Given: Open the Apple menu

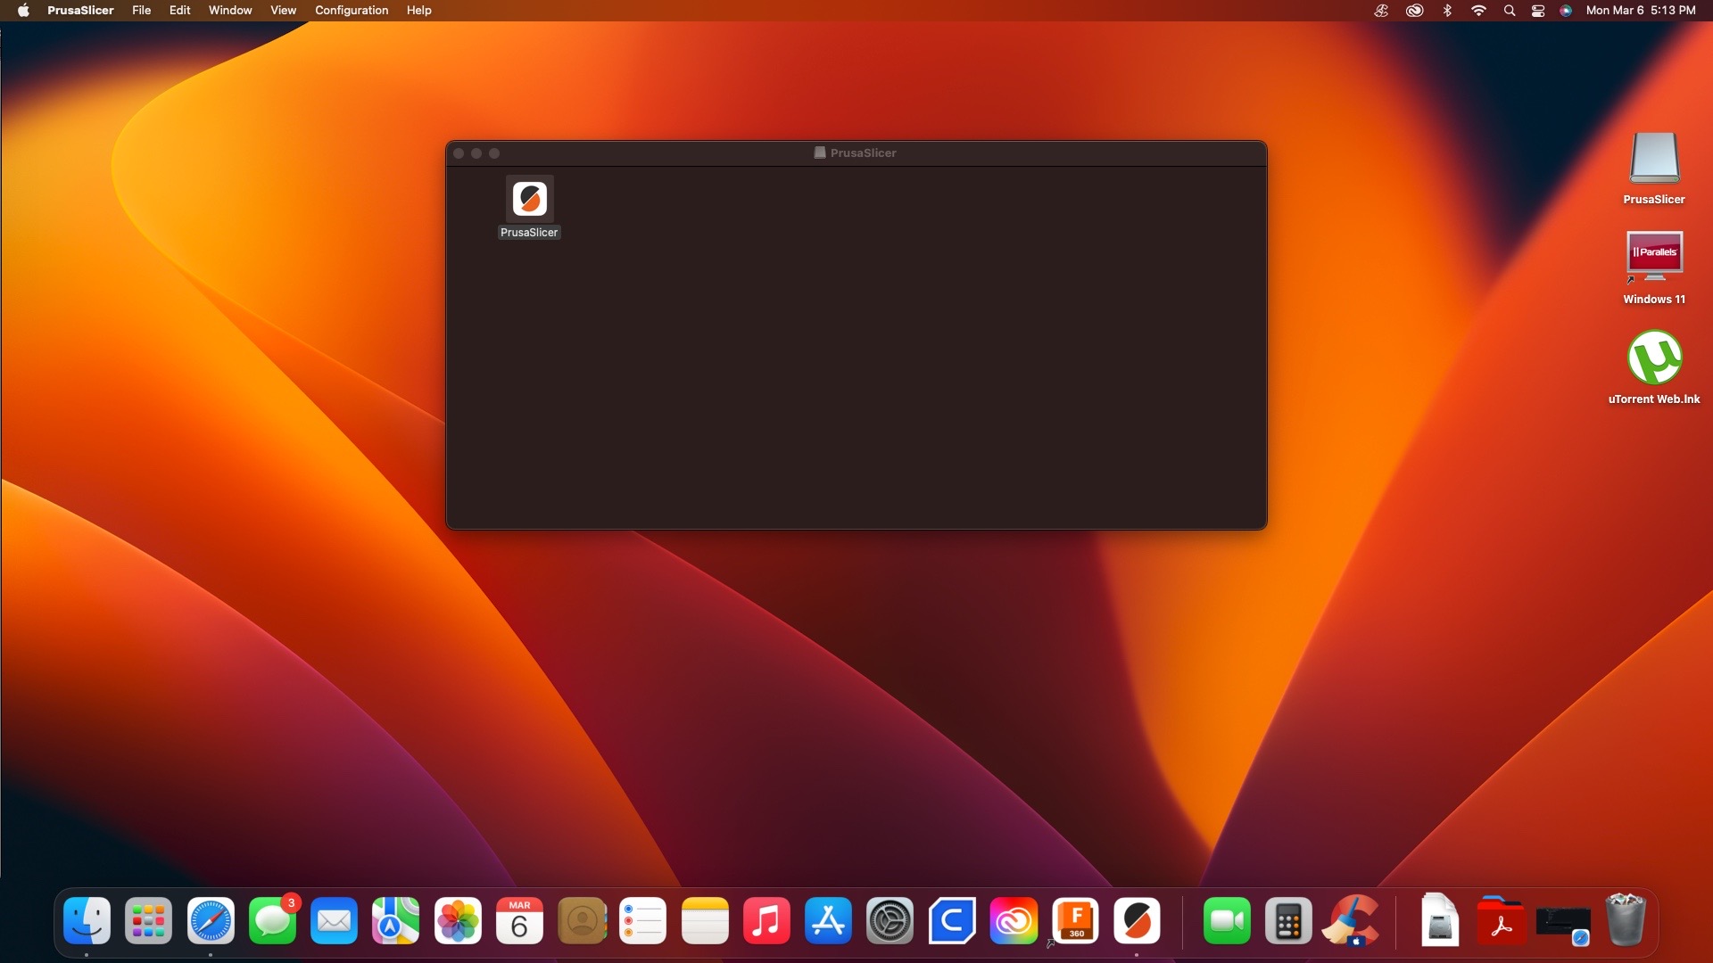Looking at the screenshot, I should [x=23, y=10].
